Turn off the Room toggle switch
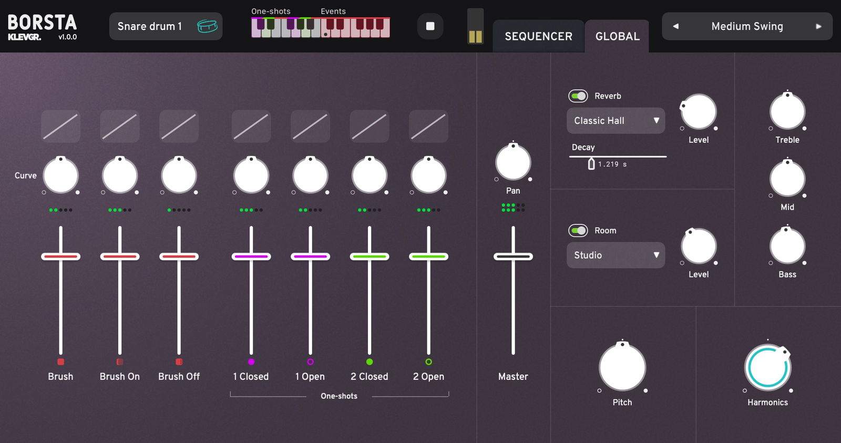 coord(578,231)
